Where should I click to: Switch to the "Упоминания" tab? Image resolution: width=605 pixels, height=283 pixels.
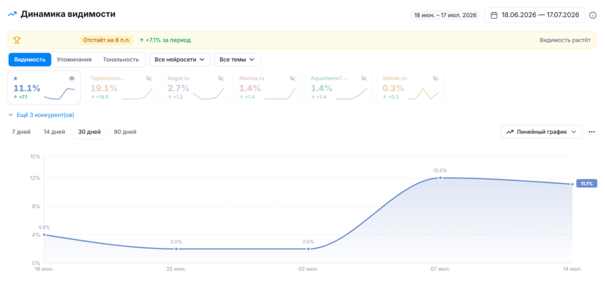pyautogui.click(x=74, y=60)
